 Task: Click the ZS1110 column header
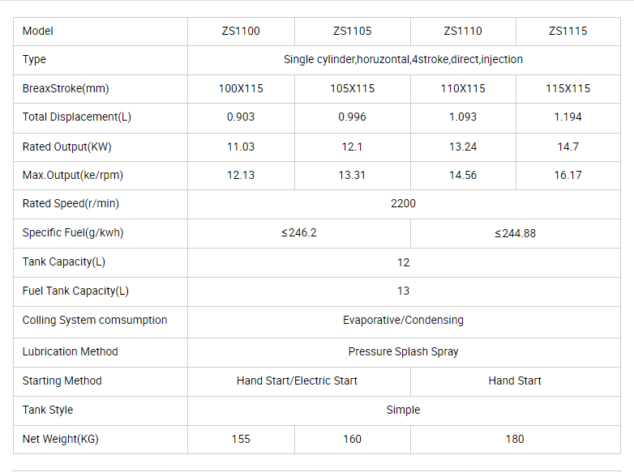tap(463, 32)
